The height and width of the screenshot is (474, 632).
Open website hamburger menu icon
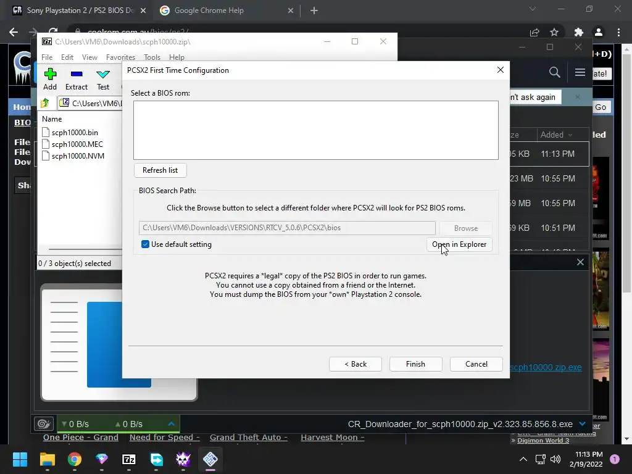[x=580, y=73]
